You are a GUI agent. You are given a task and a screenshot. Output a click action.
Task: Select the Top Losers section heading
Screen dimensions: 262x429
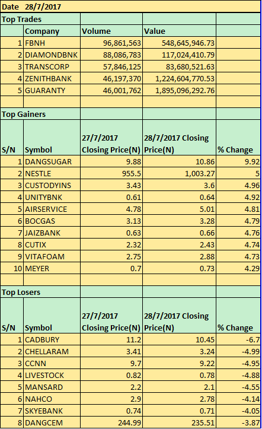click(40, 292)
